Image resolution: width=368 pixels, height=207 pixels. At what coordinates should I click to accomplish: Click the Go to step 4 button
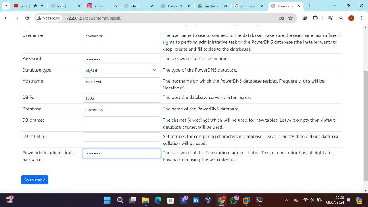(35, 180)
